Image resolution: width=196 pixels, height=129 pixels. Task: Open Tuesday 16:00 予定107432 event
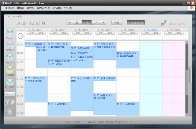pyautogui.click(x=59, y=109)
